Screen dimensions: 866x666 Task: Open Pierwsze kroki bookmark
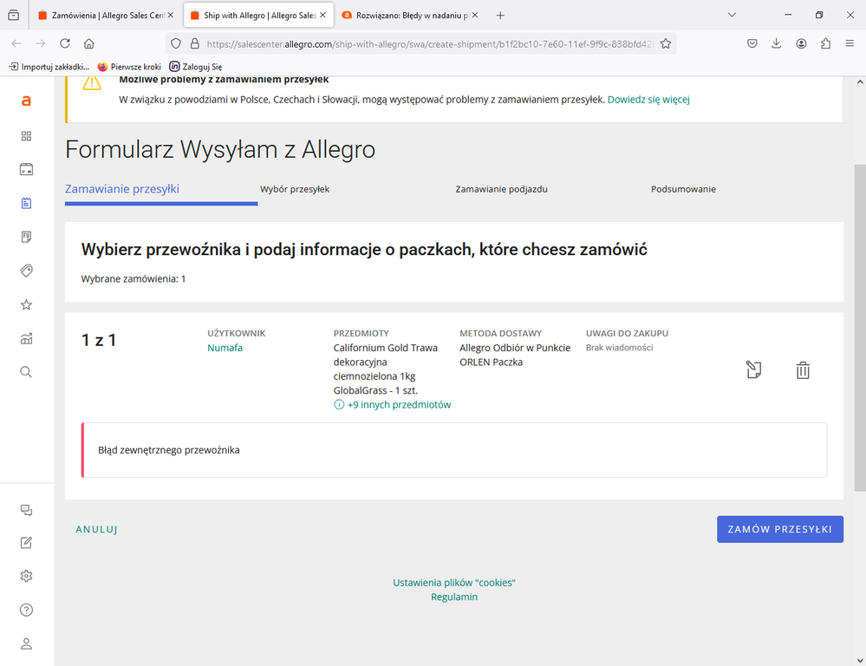coord(129,66)
